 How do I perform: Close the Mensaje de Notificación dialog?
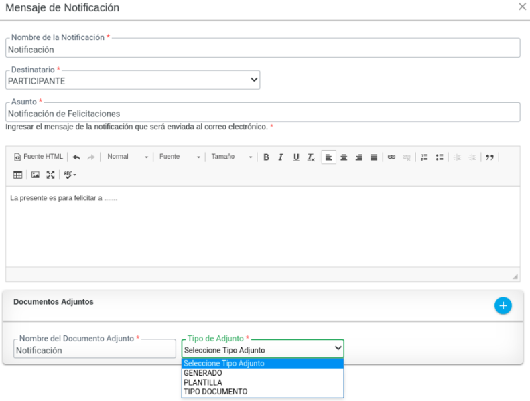[x=523, y=7]
